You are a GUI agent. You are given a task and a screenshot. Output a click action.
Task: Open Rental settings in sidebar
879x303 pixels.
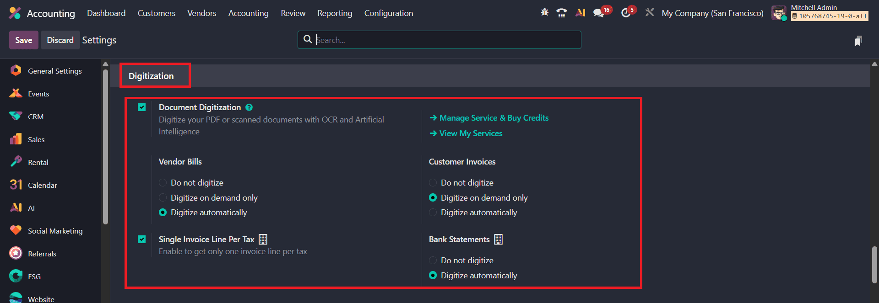pos(50,162)
